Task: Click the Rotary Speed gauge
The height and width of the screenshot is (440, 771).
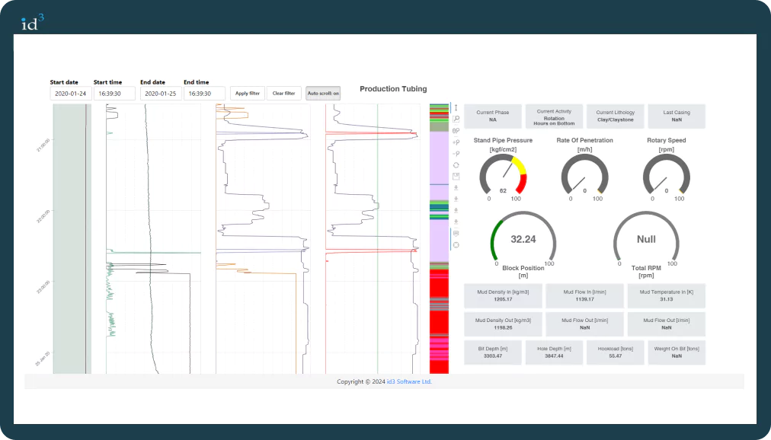Action: click(667, 177)
